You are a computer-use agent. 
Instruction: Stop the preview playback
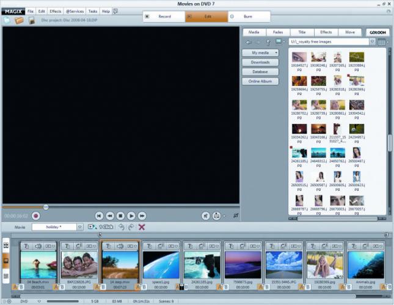click(x=120, y=216)
